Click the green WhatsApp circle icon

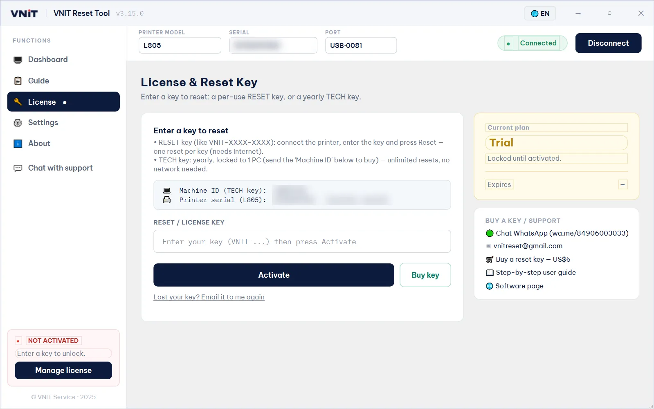click(x=490, y=233)
